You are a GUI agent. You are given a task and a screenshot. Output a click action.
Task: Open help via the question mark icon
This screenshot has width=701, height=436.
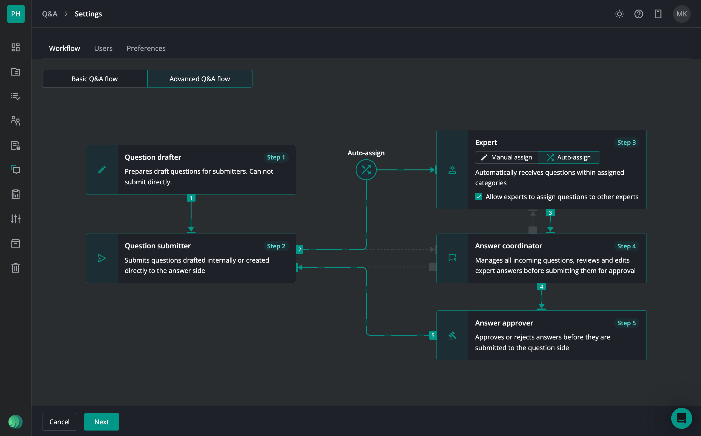(639, 14)
